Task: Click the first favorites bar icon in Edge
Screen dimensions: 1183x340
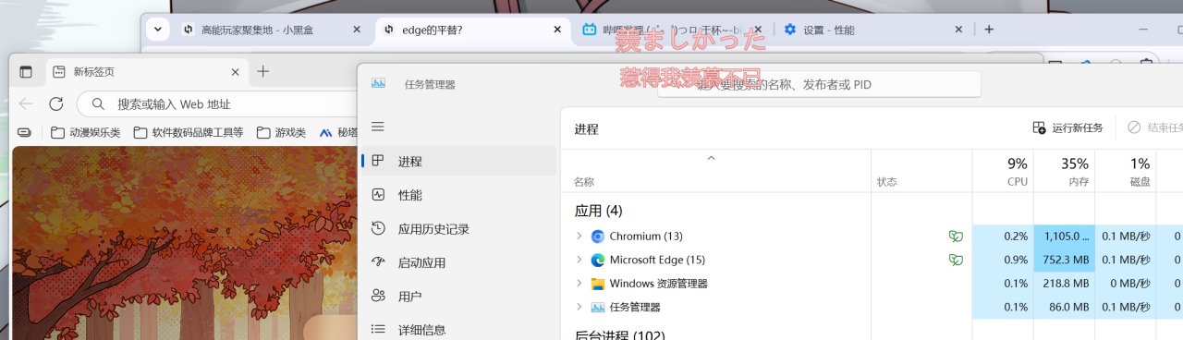Action: point(25,132)
